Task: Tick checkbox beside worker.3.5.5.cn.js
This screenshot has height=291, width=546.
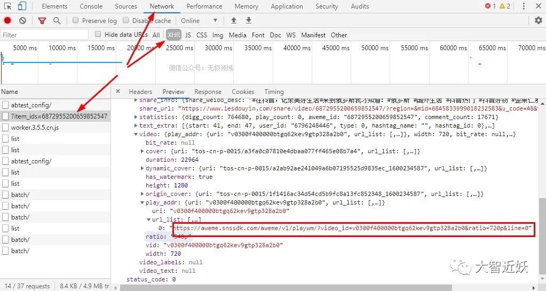Action: pyautogui.click(x=5, y=128)
